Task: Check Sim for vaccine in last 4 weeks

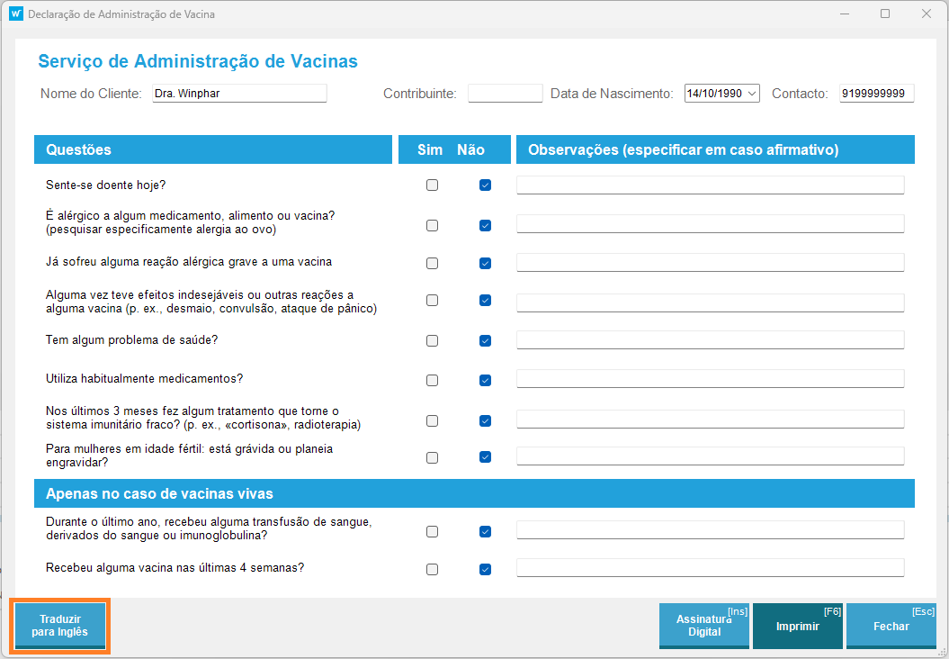Action: (x=432, y=569)
